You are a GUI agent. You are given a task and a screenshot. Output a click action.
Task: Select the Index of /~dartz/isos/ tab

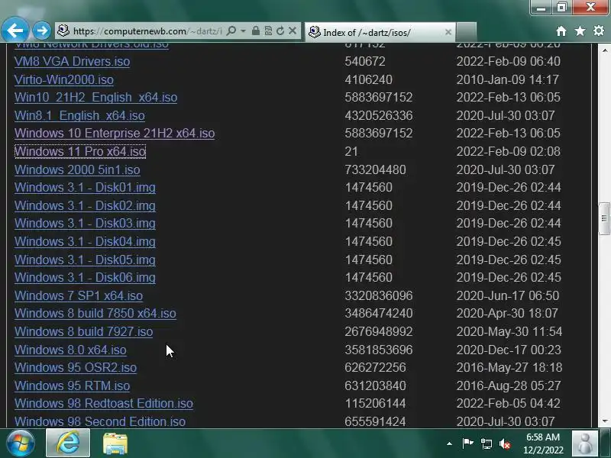coord(380,32)
